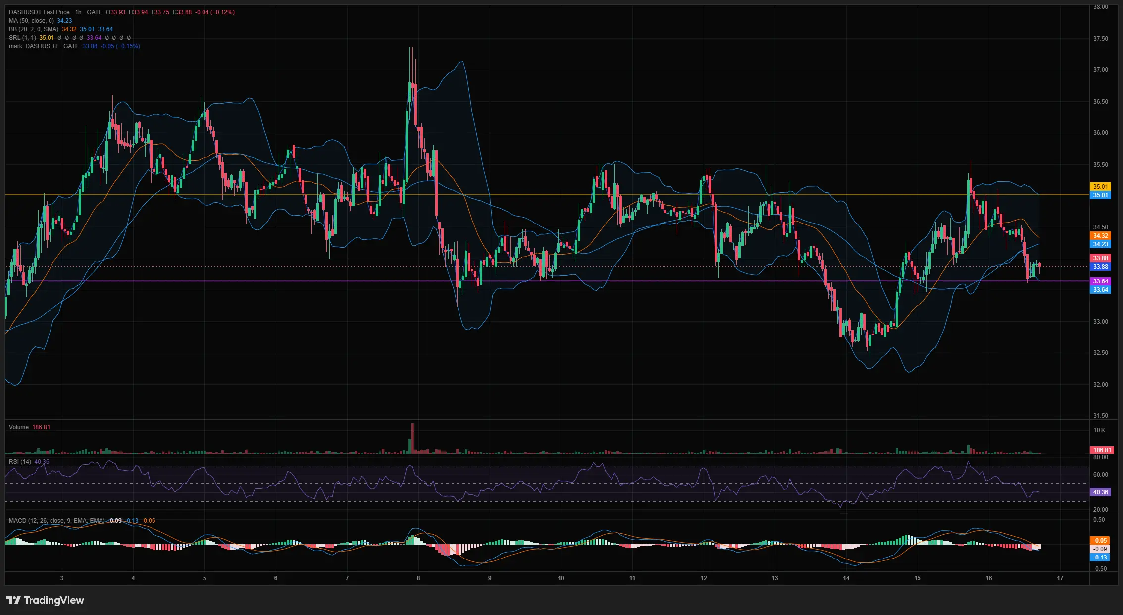Select the red 33.88 last price tag

1100,258
